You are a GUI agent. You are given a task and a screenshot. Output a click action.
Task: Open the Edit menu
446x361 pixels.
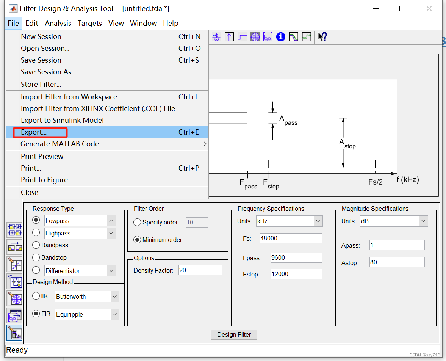[x=31, y=24]
